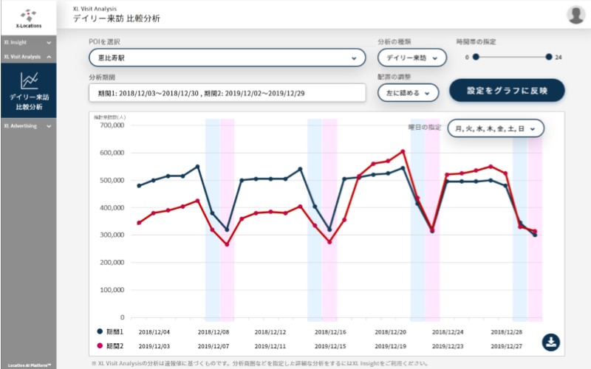Click the time range slider start handle

click(476, 57)
